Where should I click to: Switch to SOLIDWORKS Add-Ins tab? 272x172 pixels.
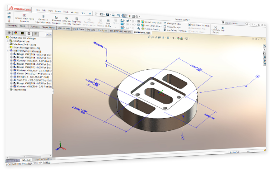(121, 31)
